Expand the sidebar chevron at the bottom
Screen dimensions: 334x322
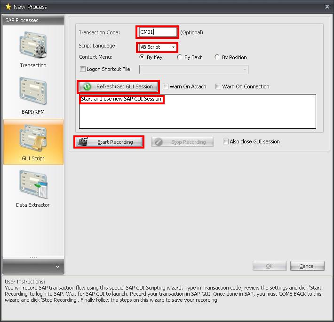pos(57,267)
